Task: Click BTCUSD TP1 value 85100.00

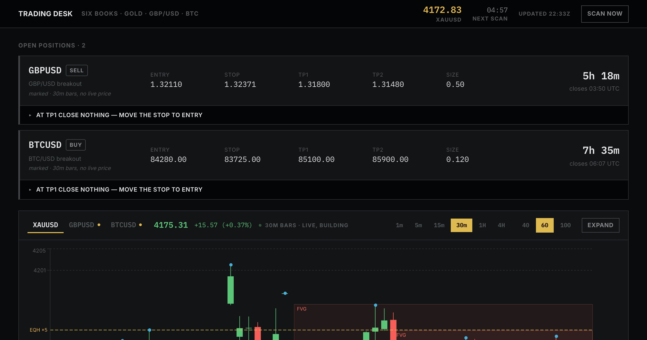Action: tap(316, 159)
